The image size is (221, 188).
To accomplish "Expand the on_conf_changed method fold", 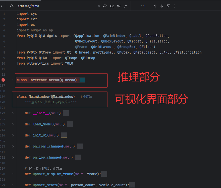I will 13,146.
